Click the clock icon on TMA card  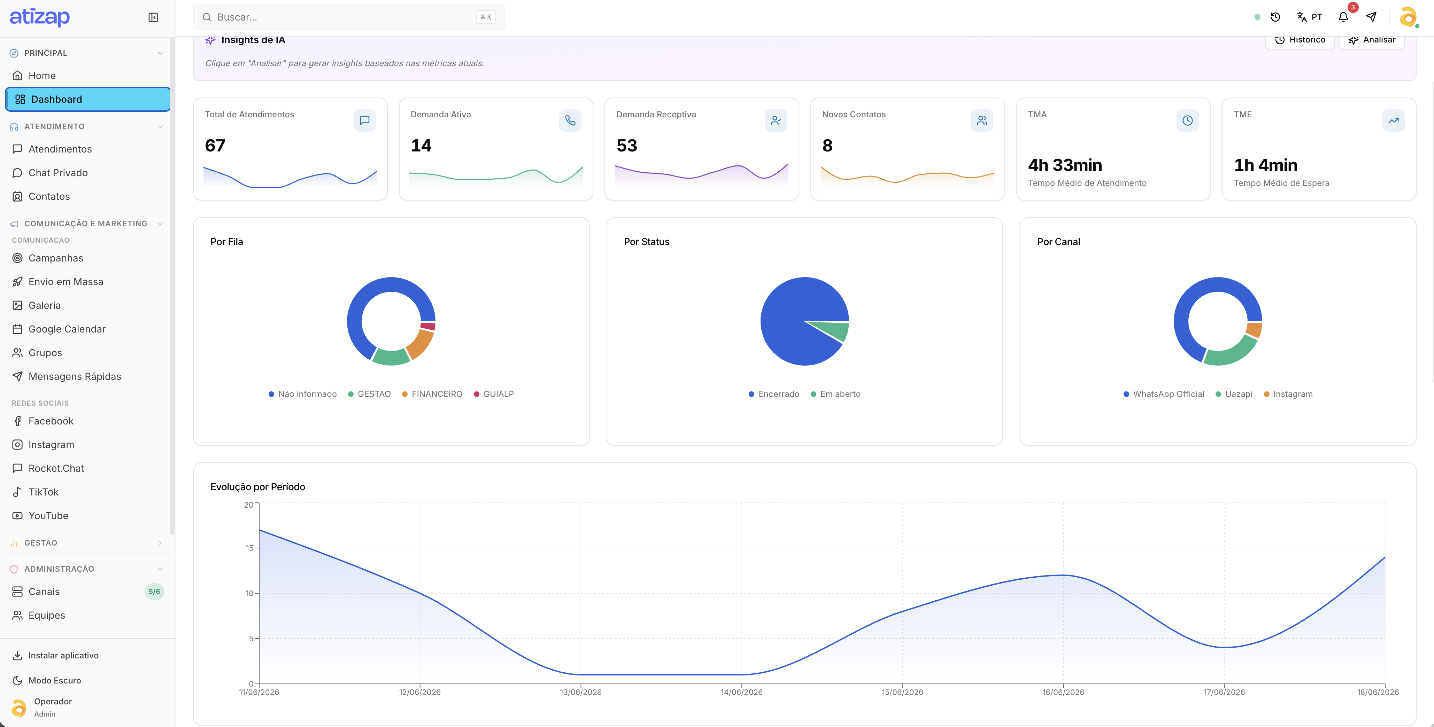pyautogui.click(x=1187, y=120)
